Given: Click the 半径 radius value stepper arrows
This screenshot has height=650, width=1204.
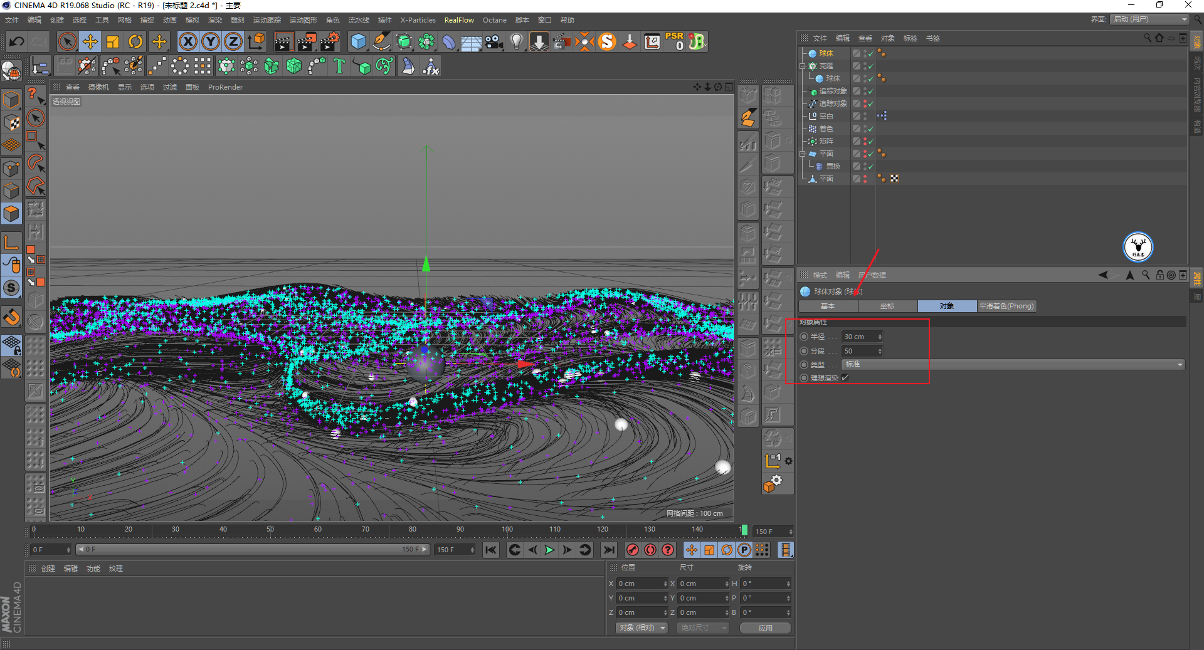Looking at the screenshot, I should [x=880, y=337].
